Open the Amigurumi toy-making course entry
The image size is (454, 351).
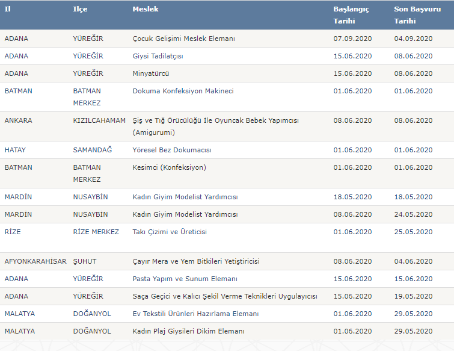pyautogui.click(x=215, y=126)
